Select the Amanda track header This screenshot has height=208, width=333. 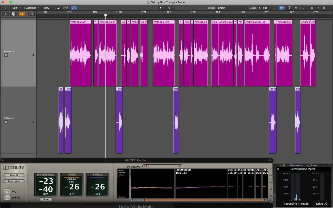coord(18,53)
